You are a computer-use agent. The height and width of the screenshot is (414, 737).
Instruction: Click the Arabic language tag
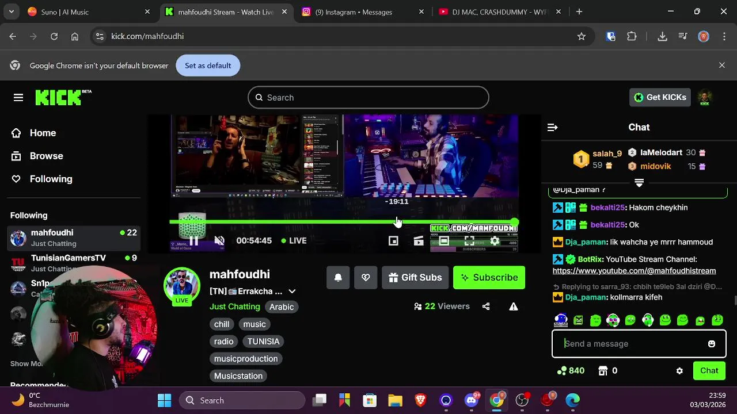[x=282, y=307]
